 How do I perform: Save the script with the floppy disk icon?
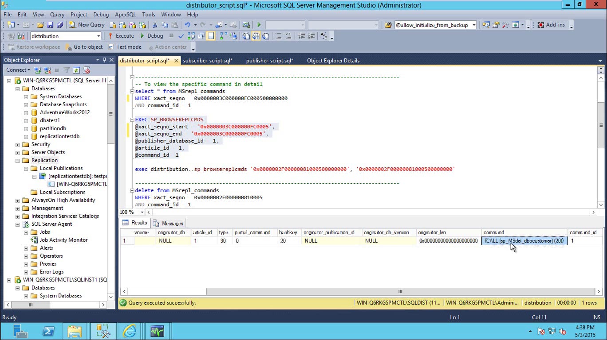(50, 25)
